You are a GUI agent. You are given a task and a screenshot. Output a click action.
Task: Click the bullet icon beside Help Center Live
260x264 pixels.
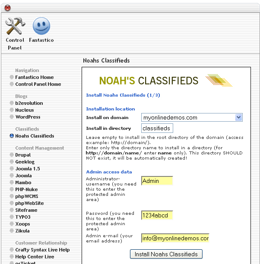[x=12, y=257]
